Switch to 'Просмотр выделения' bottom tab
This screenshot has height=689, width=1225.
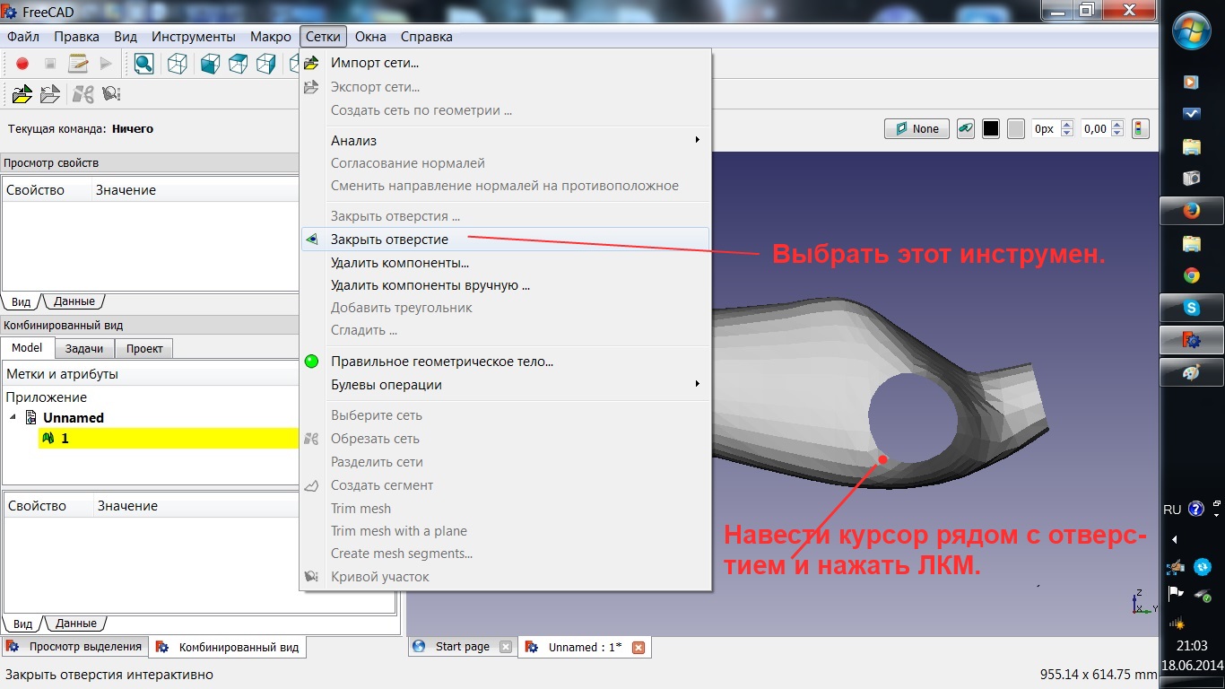tap(74, 647)
